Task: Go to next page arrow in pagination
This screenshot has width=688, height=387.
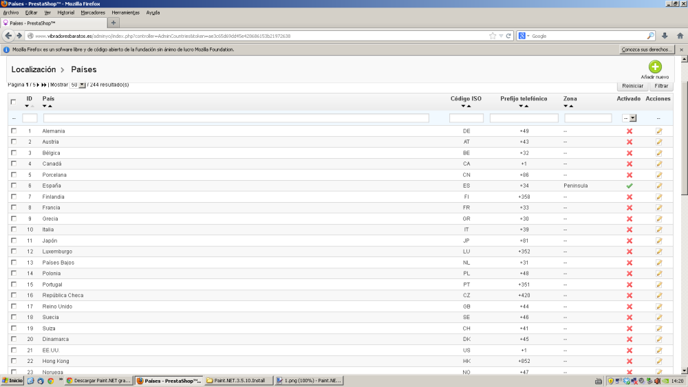Action: pos(38,85)
